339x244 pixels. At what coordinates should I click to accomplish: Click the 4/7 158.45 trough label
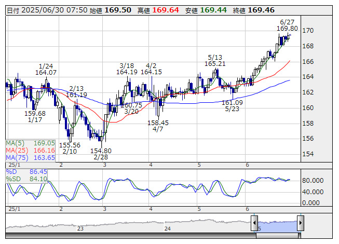point(158,126)
